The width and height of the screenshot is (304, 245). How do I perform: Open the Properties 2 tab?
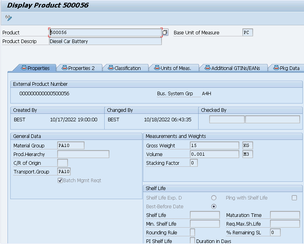(x=79, y=68)
